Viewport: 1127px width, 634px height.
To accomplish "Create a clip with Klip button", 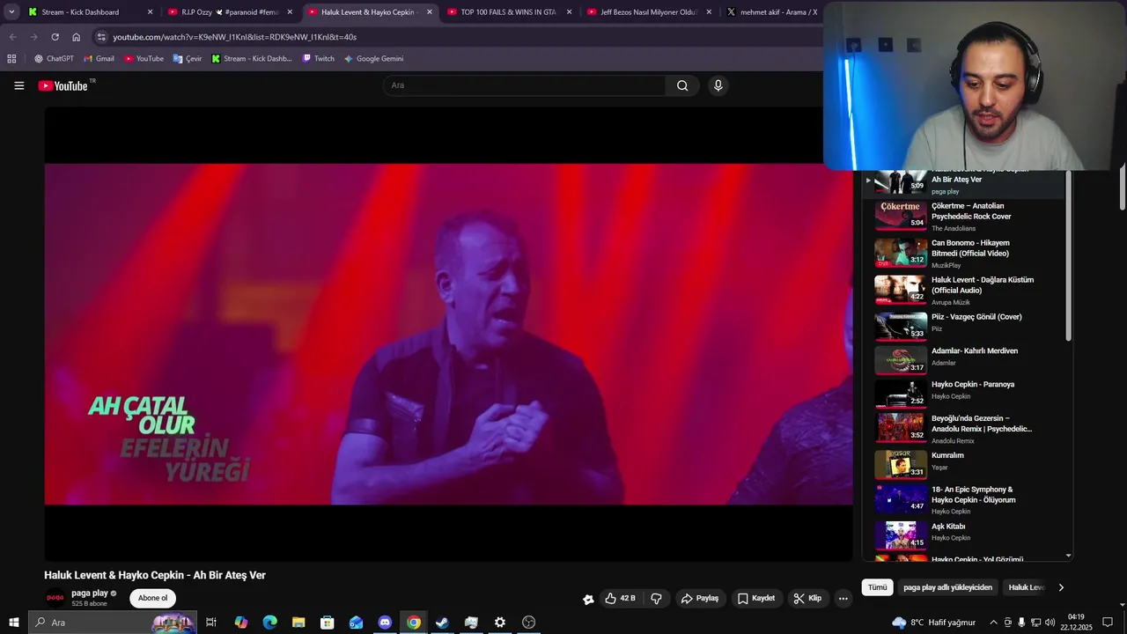I will 807,598.
